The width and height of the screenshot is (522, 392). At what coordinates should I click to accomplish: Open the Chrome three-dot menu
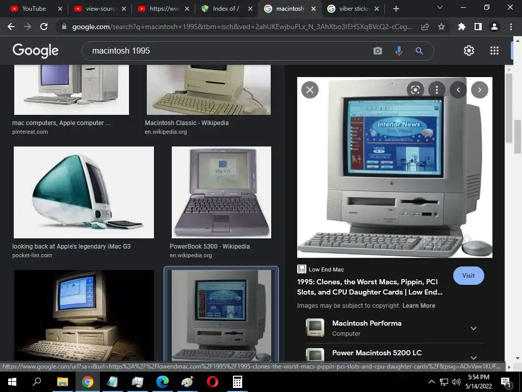click(511, 27)
